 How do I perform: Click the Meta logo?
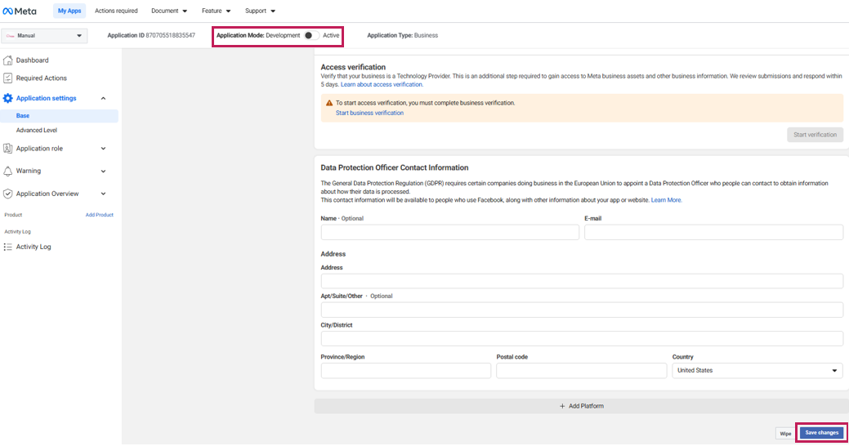click(x=20, y=11)
